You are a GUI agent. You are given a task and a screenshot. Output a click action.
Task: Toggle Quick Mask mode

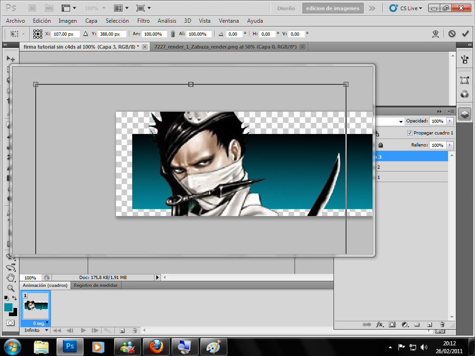click(x=11, y=323)
